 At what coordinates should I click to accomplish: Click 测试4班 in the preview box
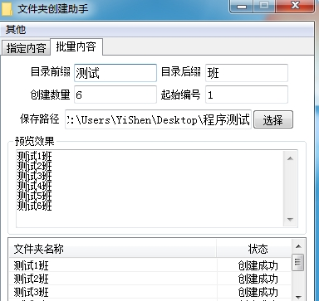(x=34, y=186)
